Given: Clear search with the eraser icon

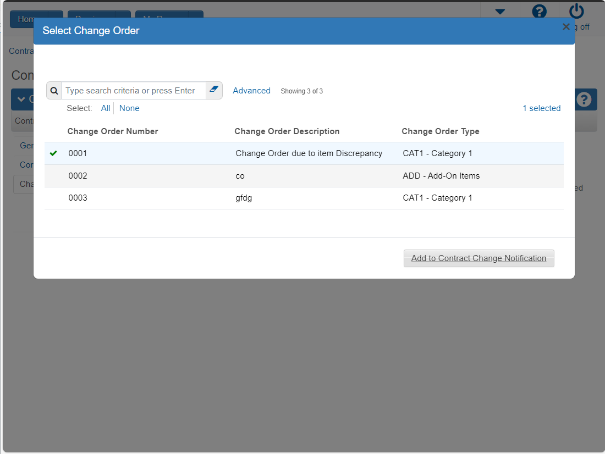Looking at the screenshot, I should point(214,90).
